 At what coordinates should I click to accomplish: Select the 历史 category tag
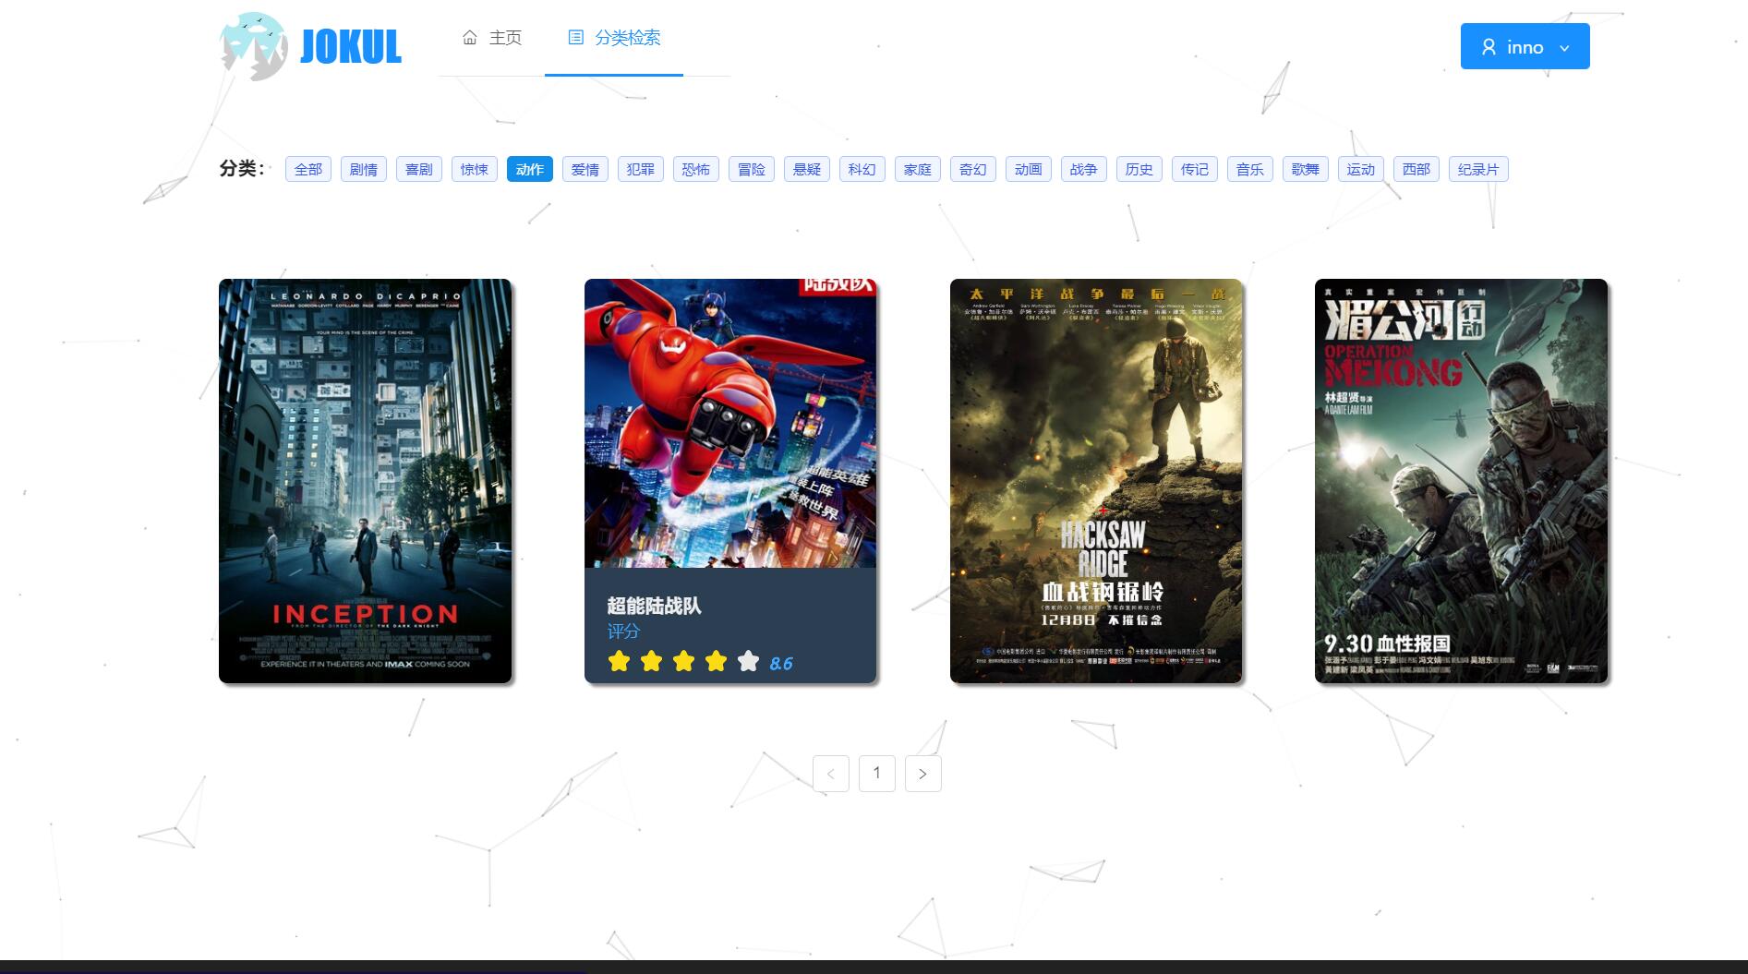pyautogui.click(x=1139, y=169)
